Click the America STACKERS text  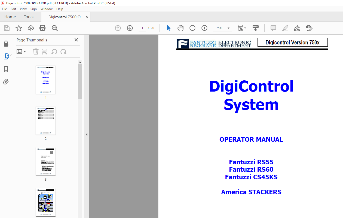point(251,192)
